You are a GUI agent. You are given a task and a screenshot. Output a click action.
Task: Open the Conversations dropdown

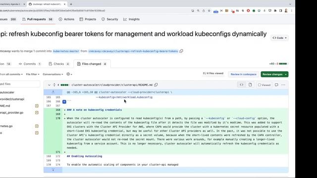(x=53, y=74)
